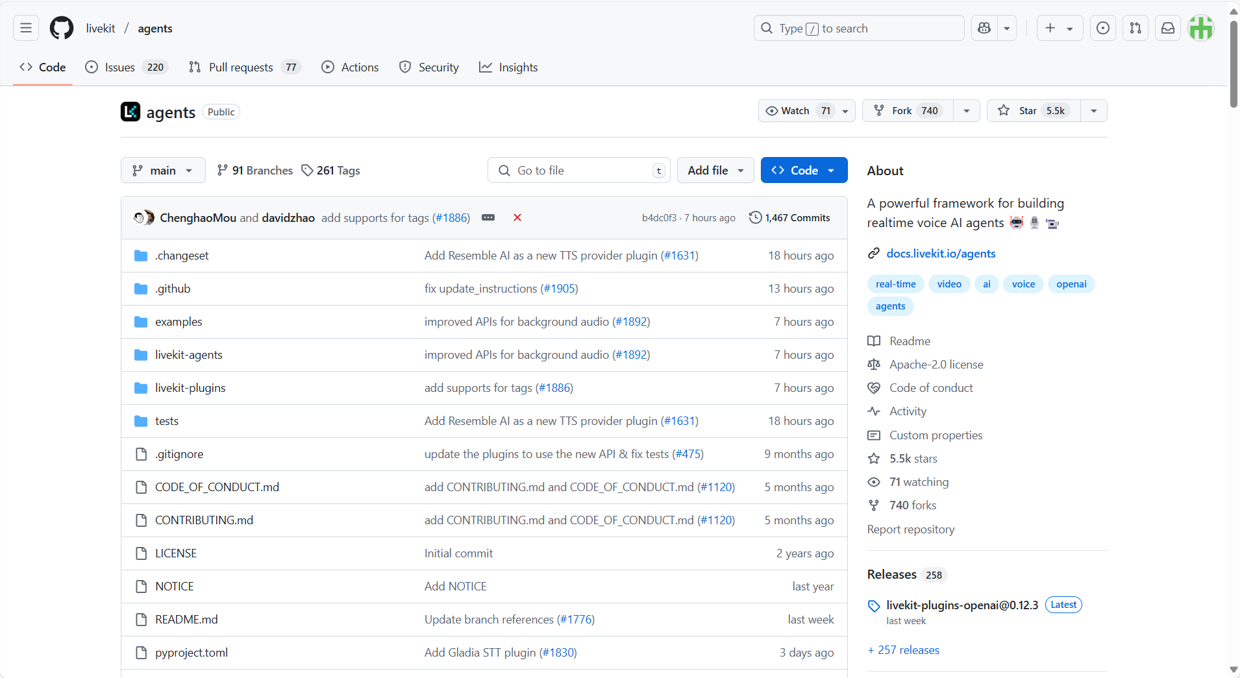Click the Readme book icon
1240x678 pixels.
coord(874,341)
